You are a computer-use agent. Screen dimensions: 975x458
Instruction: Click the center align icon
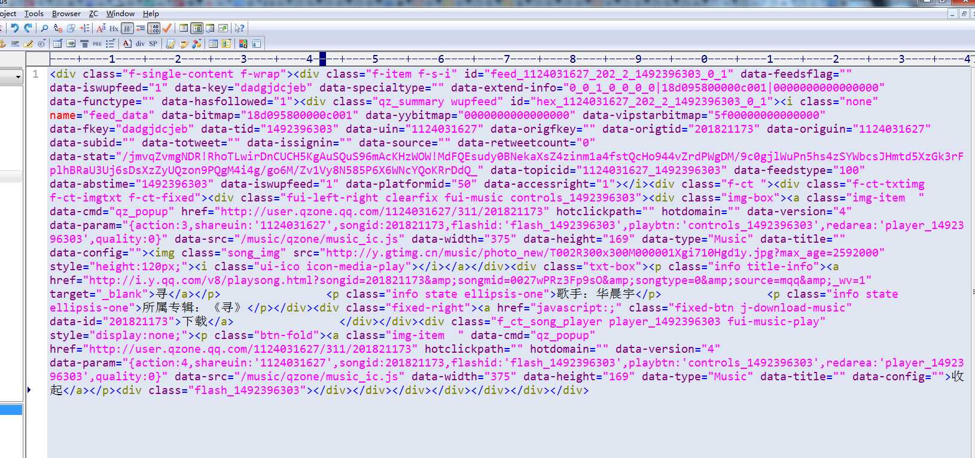(x=84, y=44)
